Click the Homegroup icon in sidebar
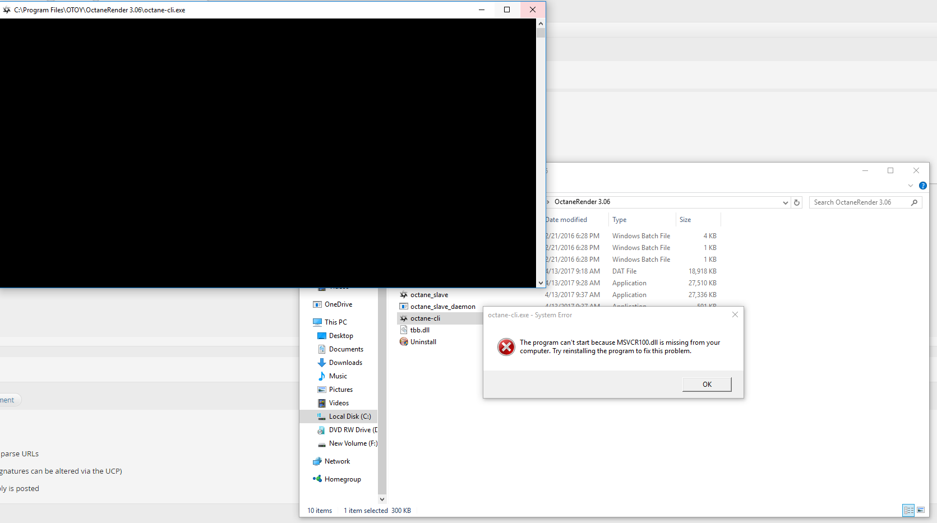Image resolution: width=937 pixels, height=523 pixels. [317, 479]
